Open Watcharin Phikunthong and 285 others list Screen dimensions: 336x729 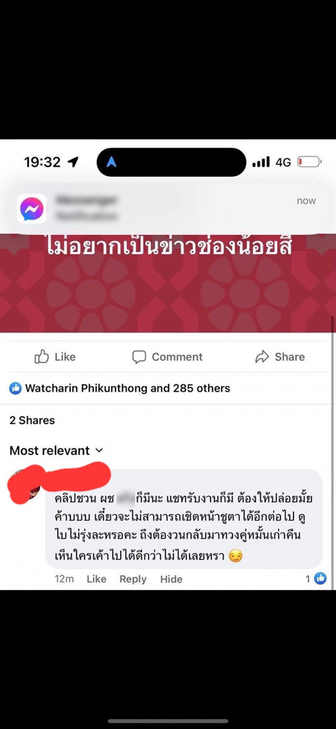coord(128,388)
